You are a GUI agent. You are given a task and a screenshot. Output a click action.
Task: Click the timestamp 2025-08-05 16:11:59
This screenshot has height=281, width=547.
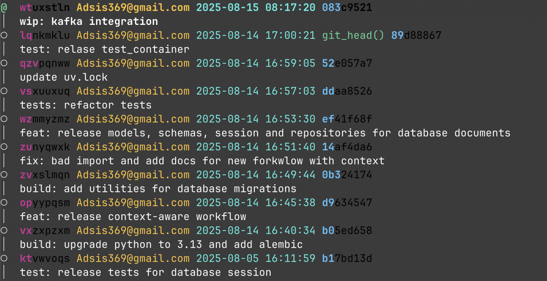256,259
